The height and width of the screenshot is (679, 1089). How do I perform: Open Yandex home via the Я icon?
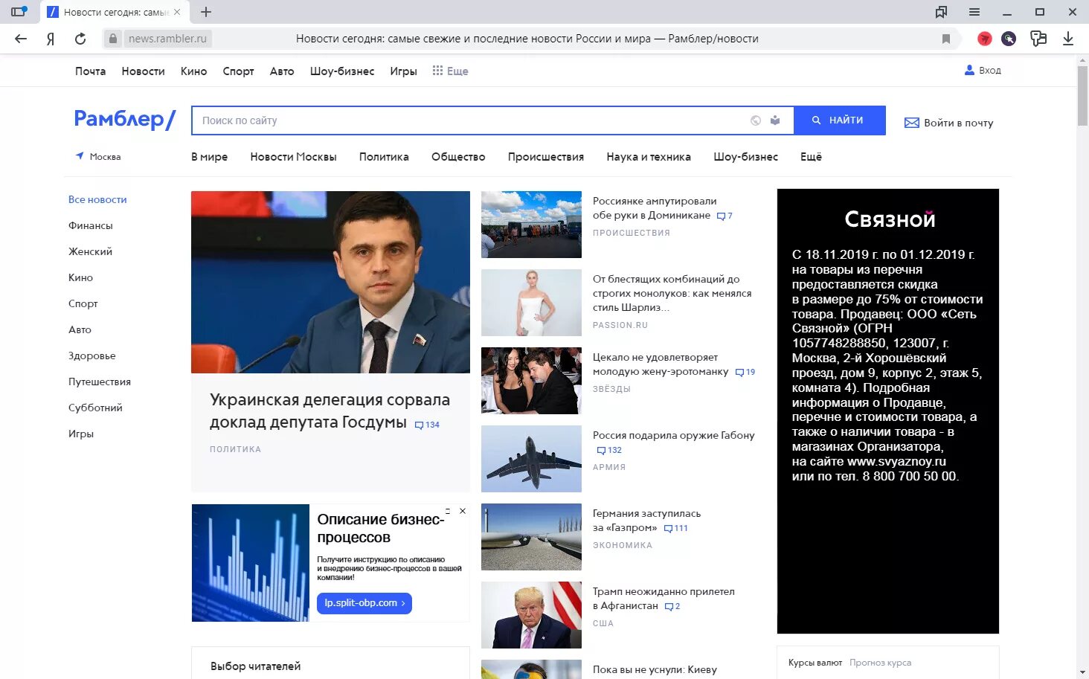tap(51, 39)
